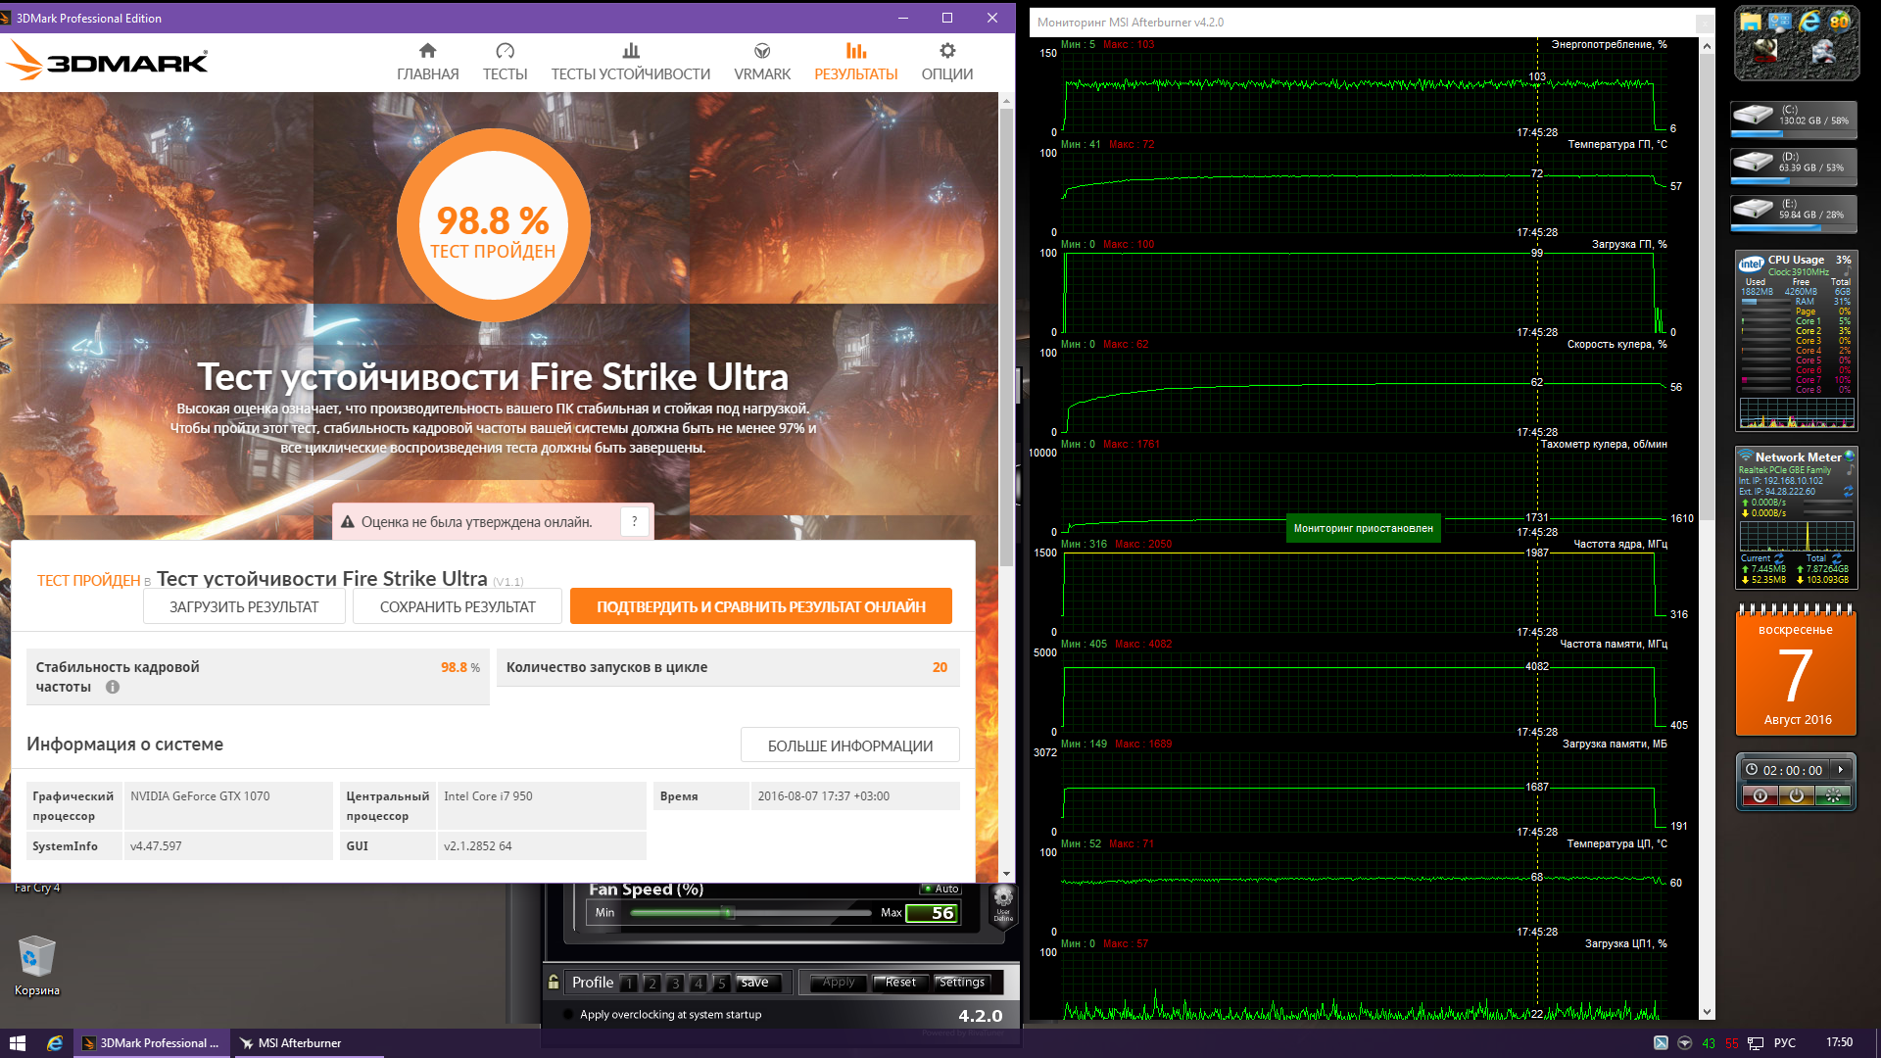Open the РЕЗУЛЬТАТЫ tab
The height and width of the screenshot is (1058, 1881).
[x=855, y=62]
